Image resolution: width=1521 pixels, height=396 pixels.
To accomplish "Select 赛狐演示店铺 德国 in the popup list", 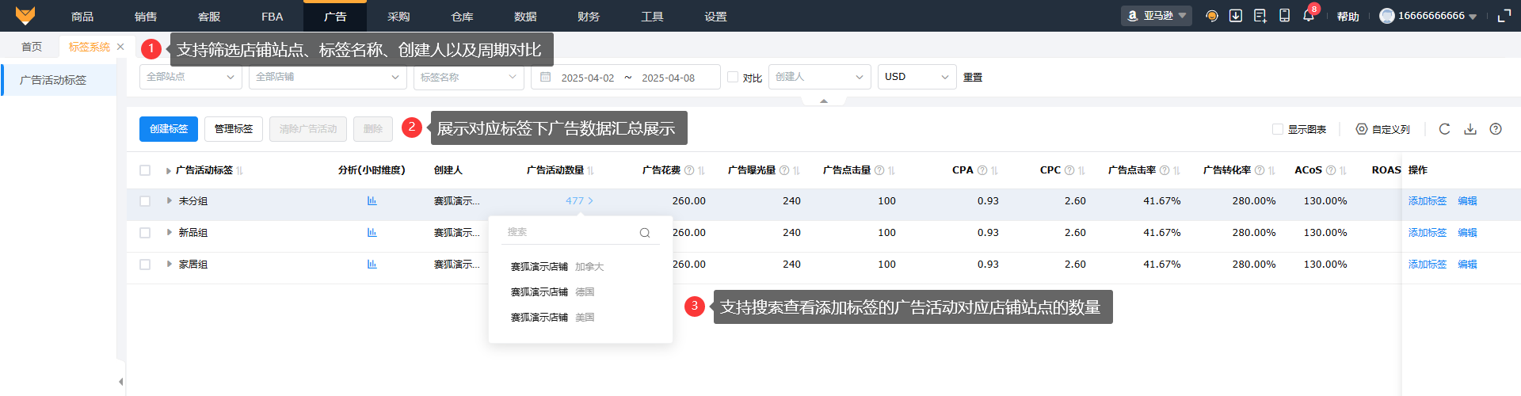I will pyautogui.click(x=552, y=292).
